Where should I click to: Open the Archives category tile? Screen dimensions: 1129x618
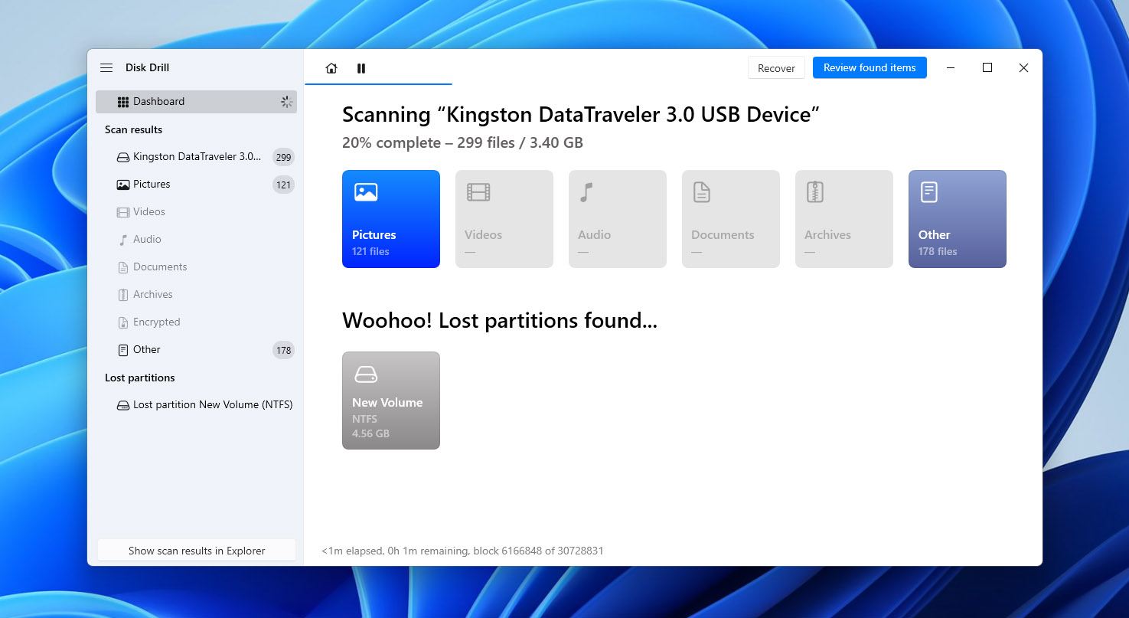pyautogui.click(x=844, y=219)
